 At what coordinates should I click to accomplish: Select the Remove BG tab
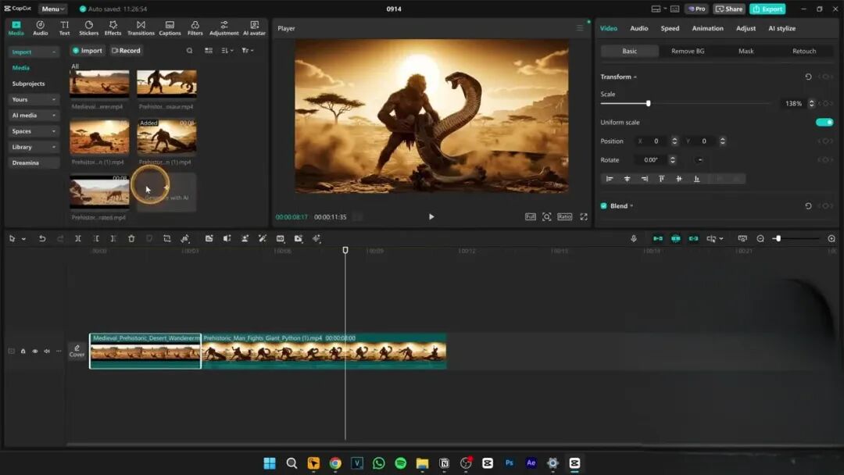pyautogui.click(x=688, y=51)
